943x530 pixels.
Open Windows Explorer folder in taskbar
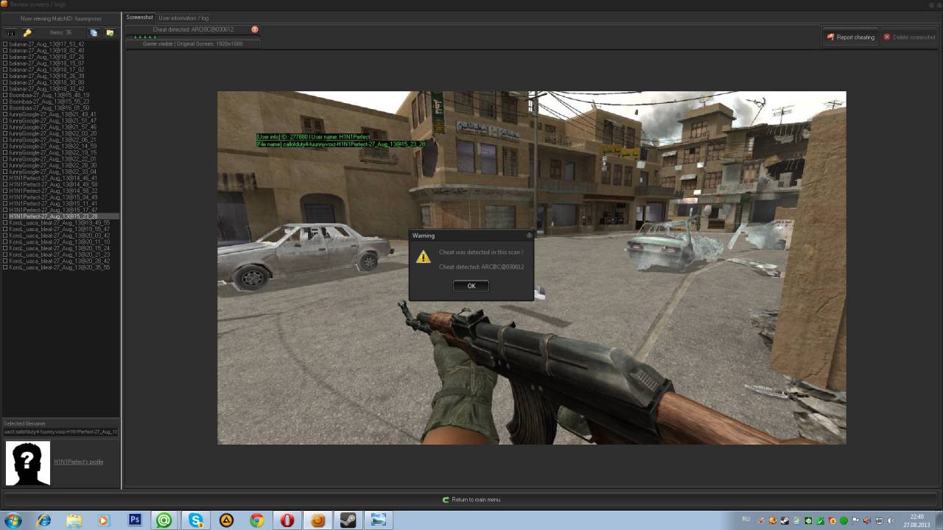pyautogui.click(x=74, y=520)
